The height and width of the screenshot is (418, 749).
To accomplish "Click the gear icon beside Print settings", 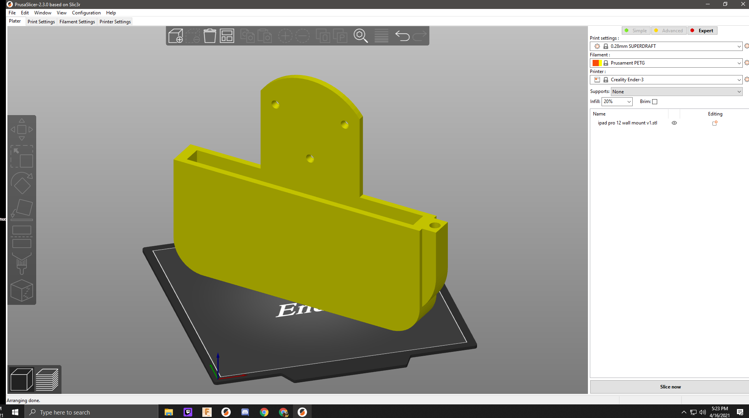I will tap(746, 46).
